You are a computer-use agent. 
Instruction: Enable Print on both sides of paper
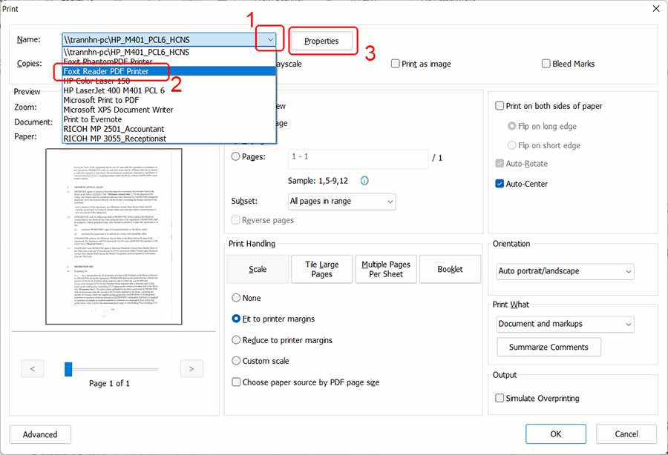point(500,105)
